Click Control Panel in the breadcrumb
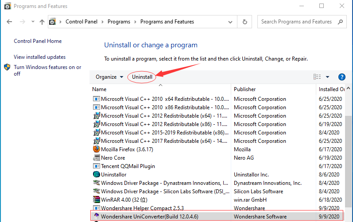Image resolution: width=353 pixels, height=222 pixels. [81, 22]
